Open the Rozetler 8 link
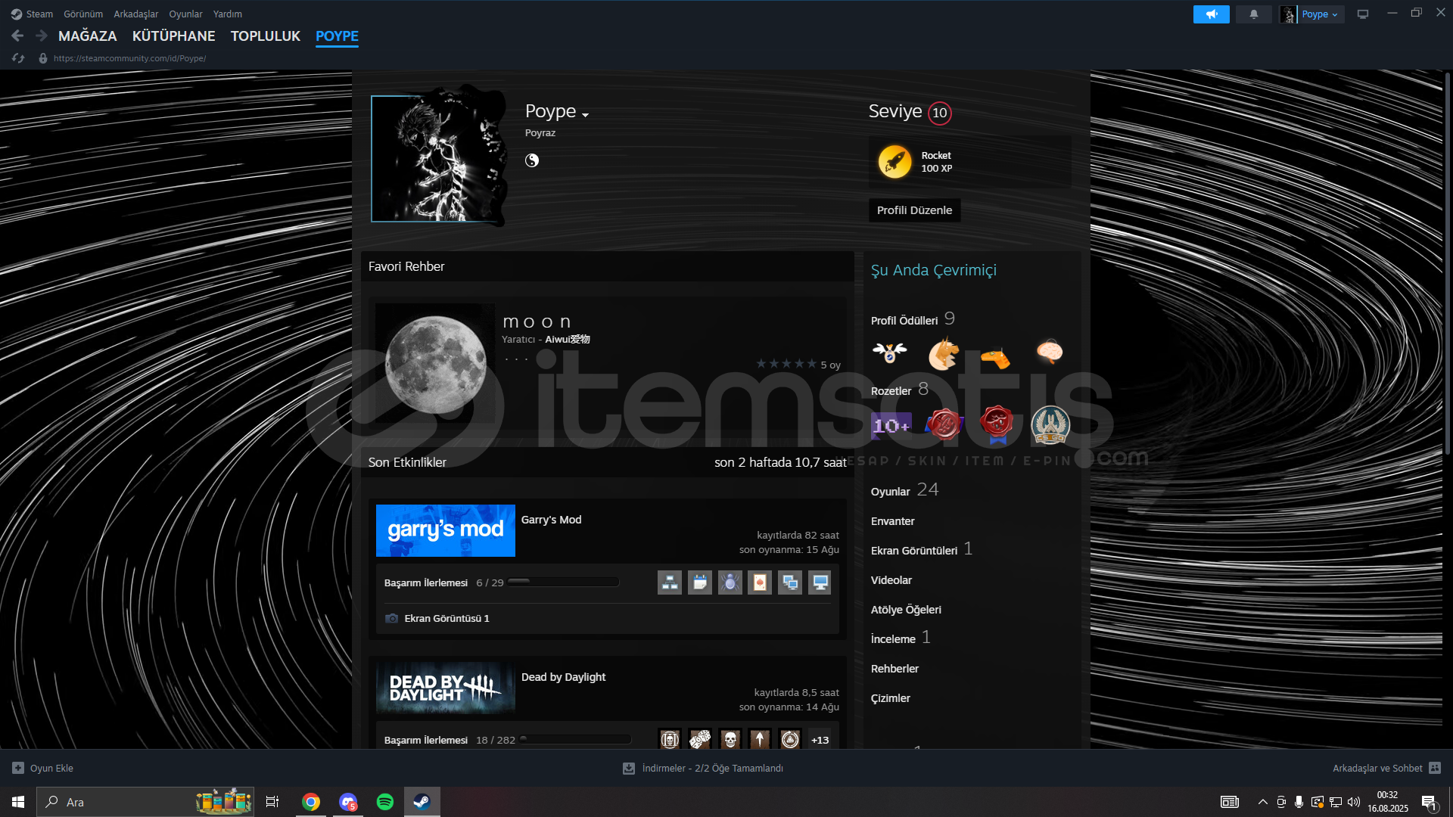This screenshot has height=817, width=1453. (900, 390)
